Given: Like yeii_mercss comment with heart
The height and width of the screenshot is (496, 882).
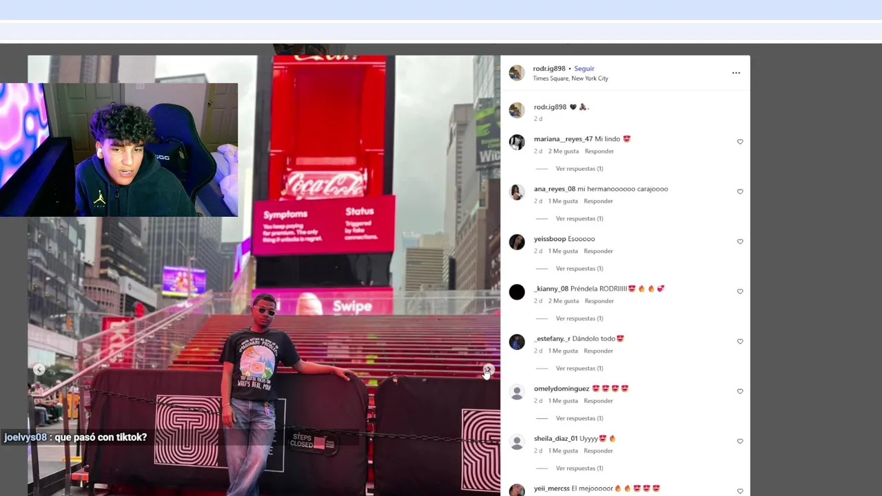Looking at the screenshot, I should click(740, 491).
